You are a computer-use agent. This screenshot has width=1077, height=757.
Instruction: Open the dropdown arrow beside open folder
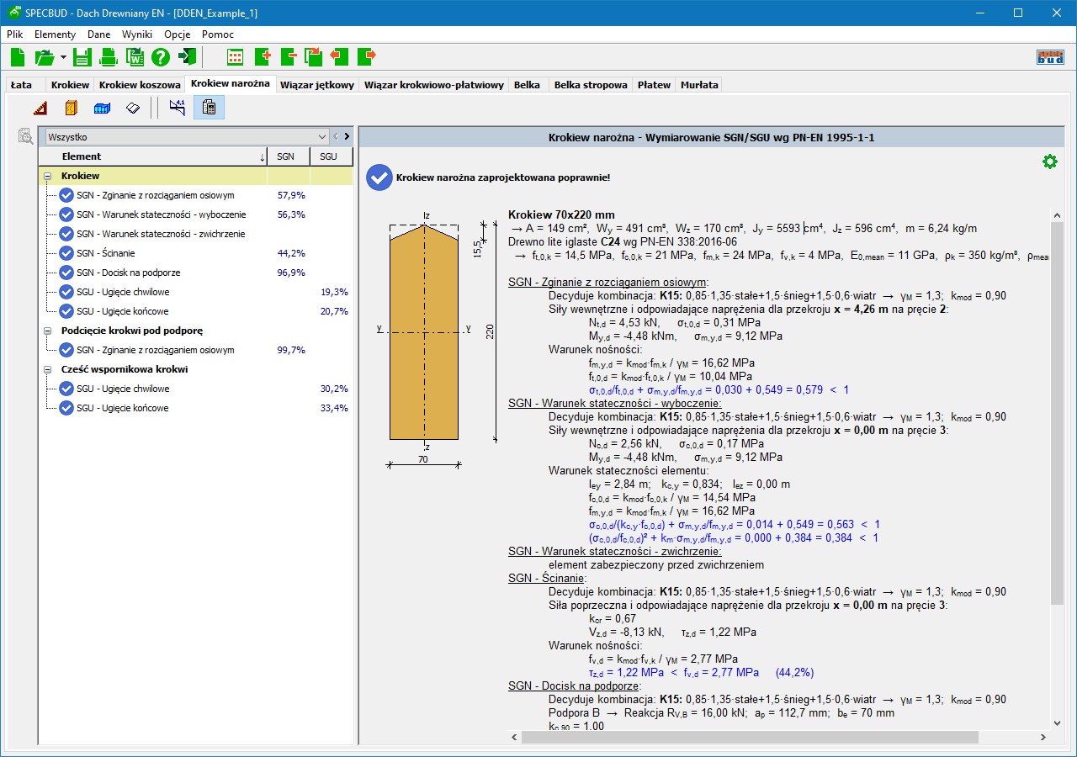(63, 57)
